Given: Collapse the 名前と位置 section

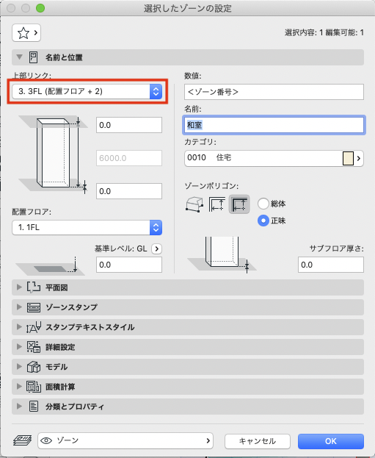Looking at the screenshot, I should coord(19,57).
